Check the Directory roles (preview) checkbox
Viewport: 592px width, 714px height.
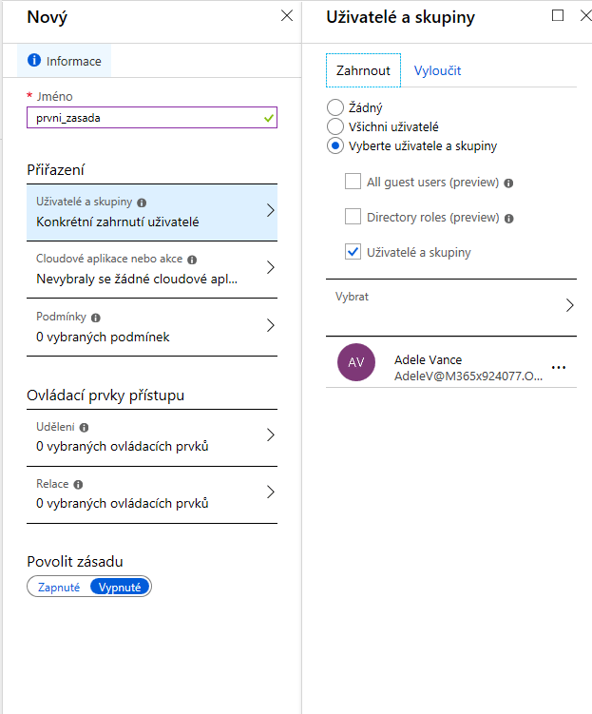coord(353,217)
